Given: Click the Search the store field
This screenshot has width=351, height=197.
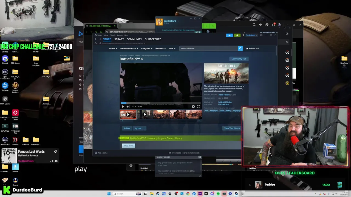Looking at the screenshot, I should point(209,48).
